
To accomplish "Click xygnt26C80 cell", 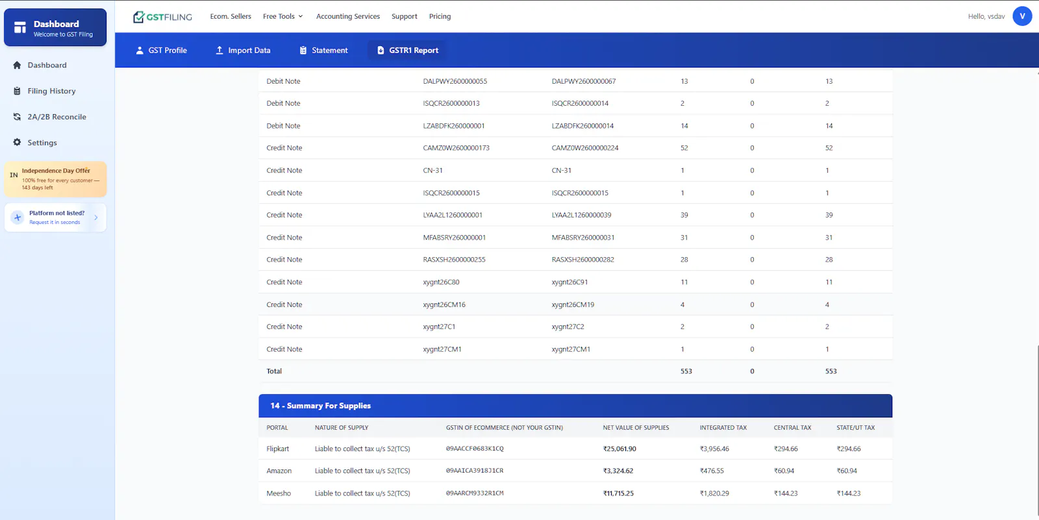I will [x=441, y=282].
